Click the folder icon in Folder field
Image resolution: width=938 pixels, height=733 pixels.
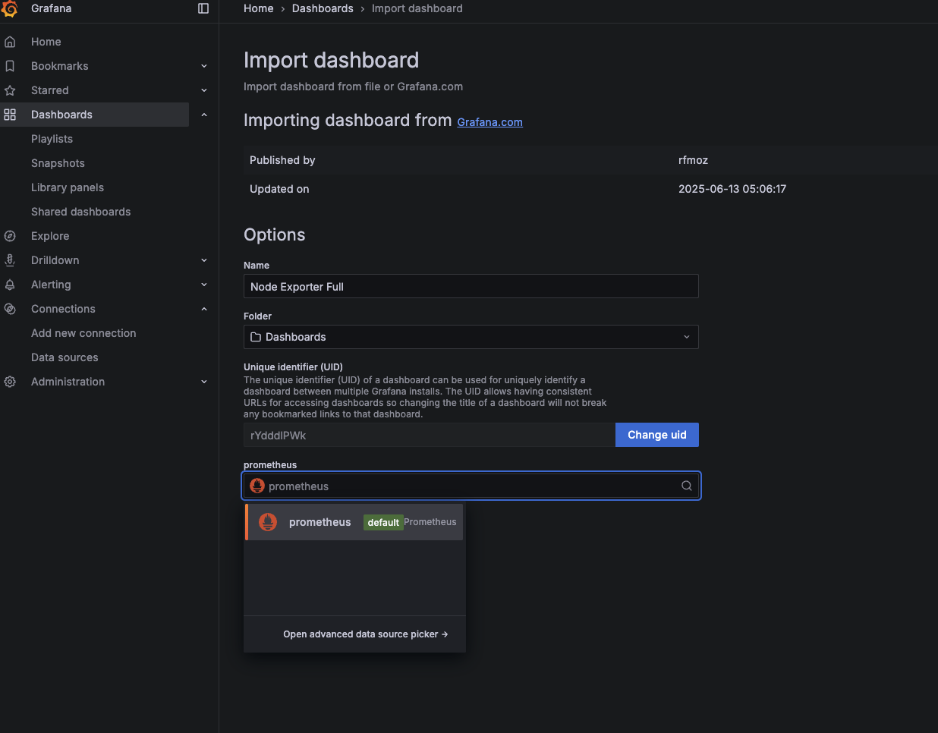pyautogui.click(x=256, y=337)
